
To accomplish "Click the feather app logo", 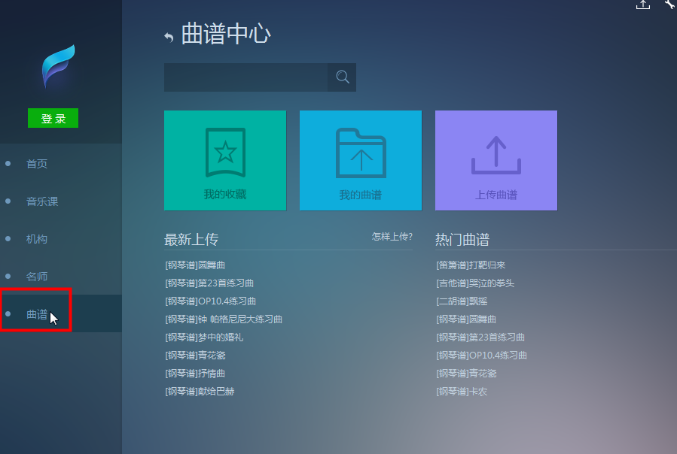I will (x=58, y=66).
